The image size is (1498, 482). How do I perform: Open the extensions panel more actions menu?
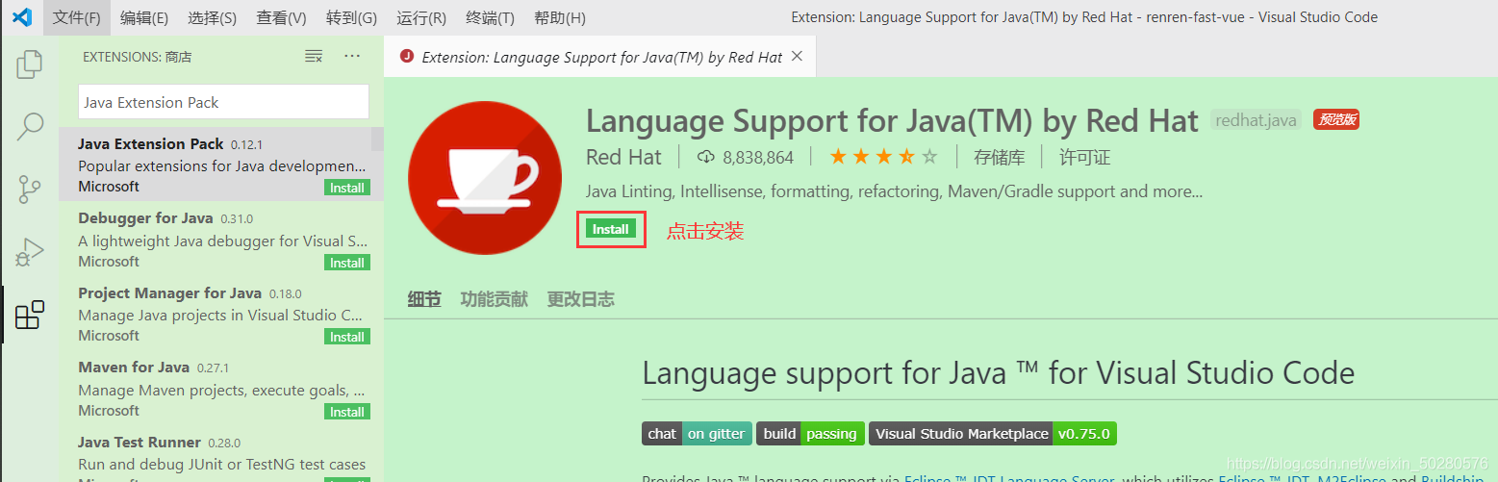coord(352,57)
